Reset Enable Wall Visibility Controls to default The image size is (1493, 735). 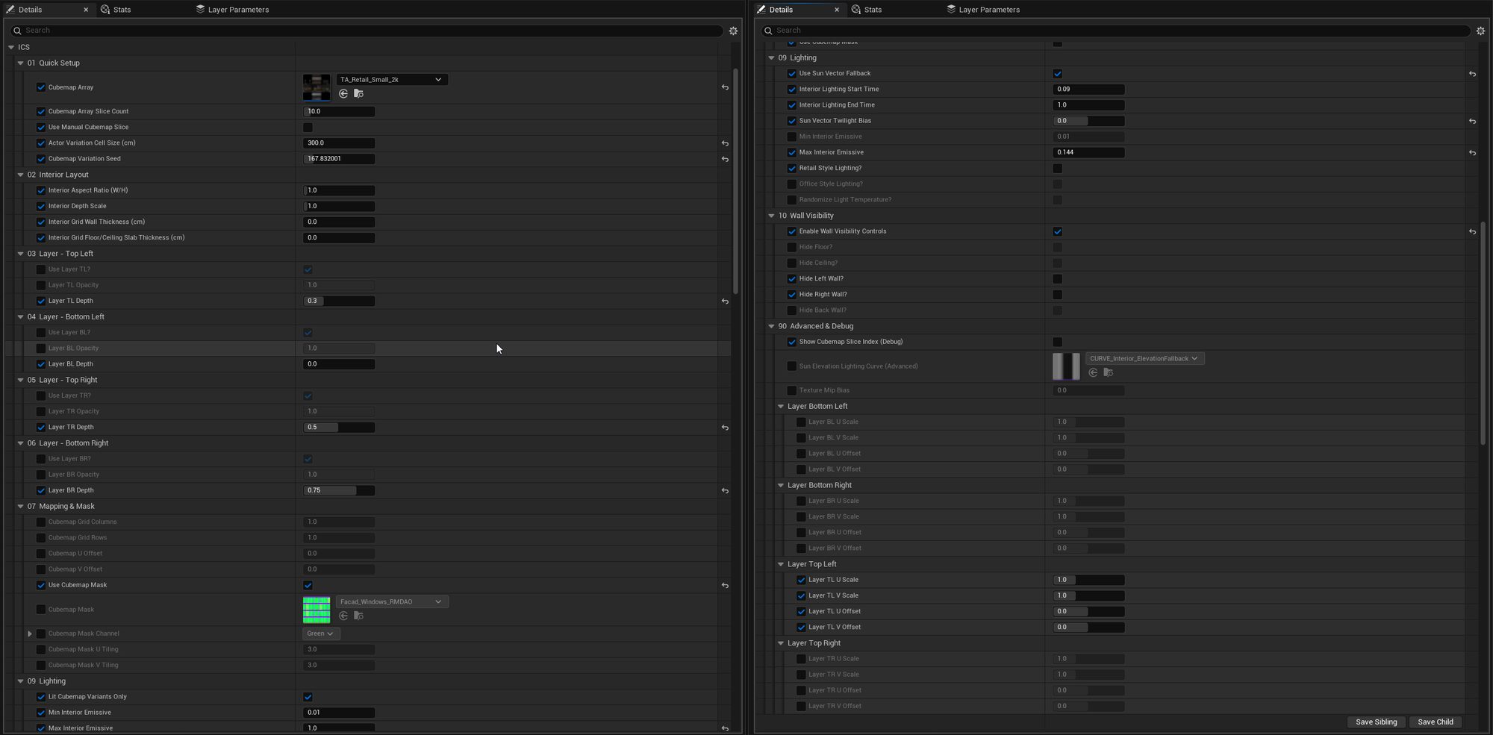(x=1472, y=232)
